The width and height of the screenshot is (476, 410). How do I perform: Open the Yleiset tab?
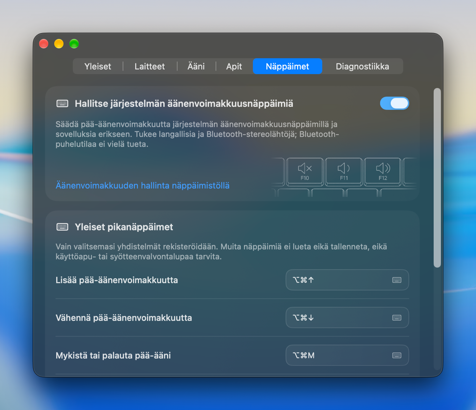point(98,66)
